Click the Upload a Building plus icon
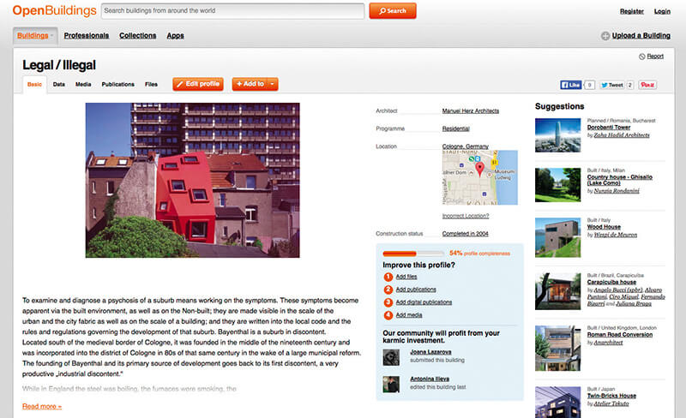The width and height of the screenshot is (686, 418). pos(605,36)
